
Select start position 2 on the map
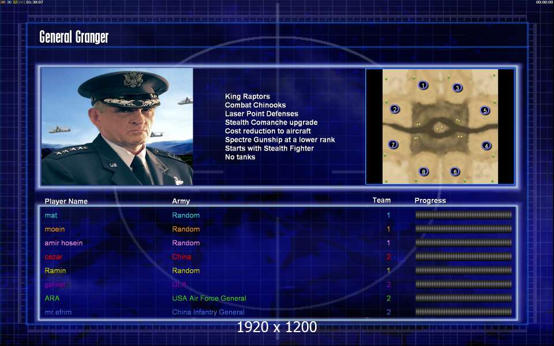click(x=395, y=109)
